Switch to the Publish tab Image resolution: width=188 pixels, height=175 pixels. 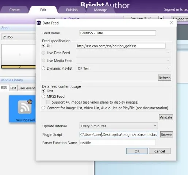(x=72, y=10)
